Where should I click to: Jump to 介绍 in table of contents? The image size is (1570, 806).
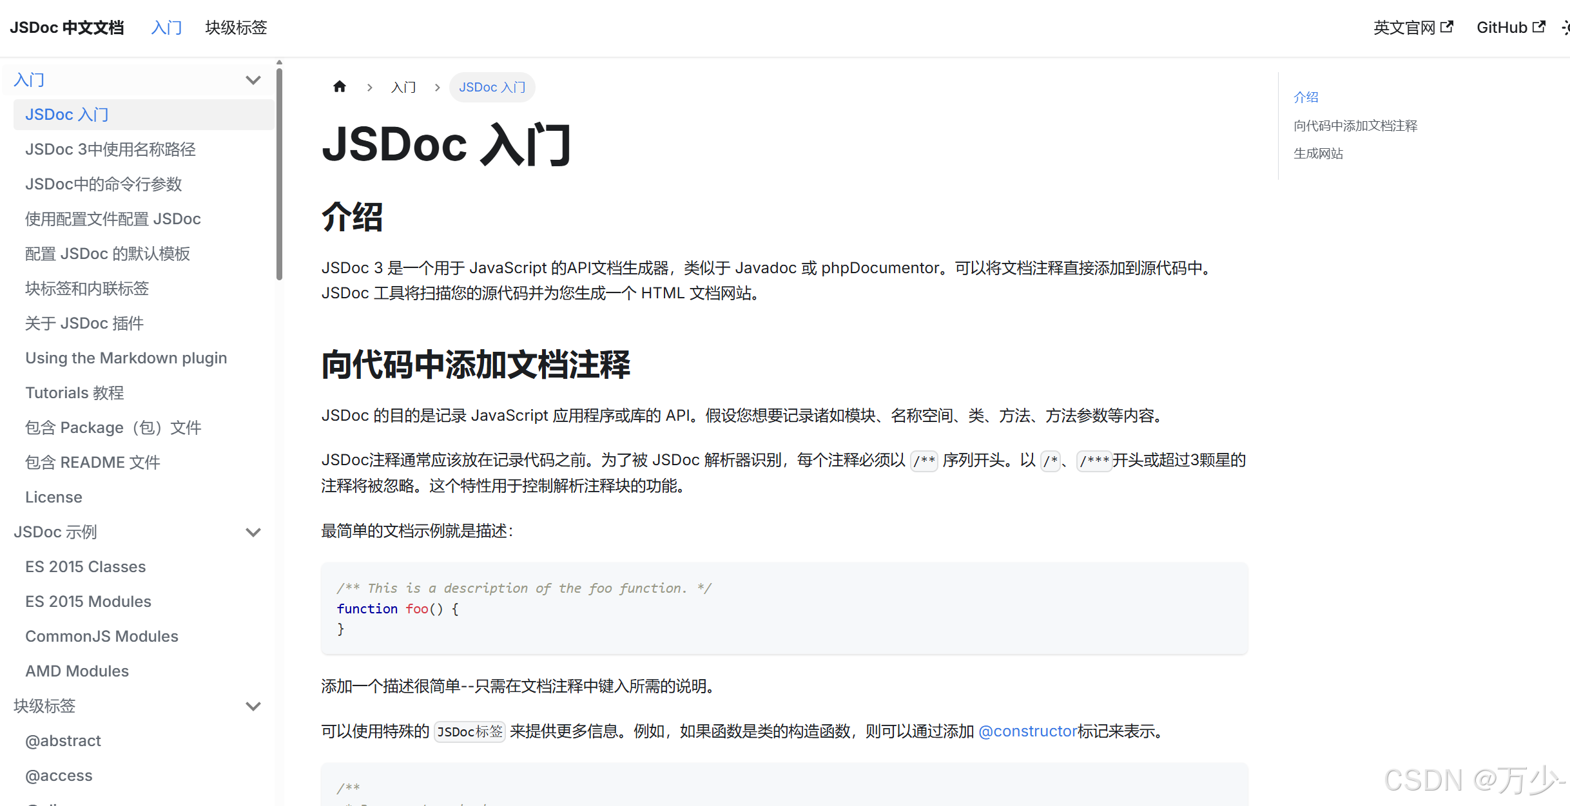(1306, 97)
